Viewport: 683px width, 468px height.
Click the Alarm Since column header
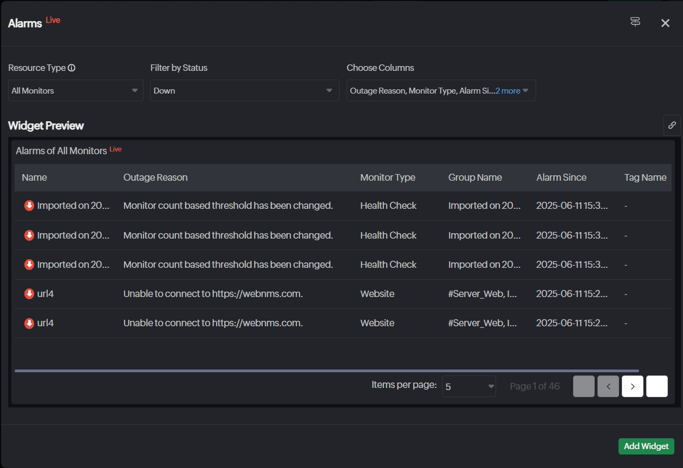pyautogui.click(x=561, y=177)
